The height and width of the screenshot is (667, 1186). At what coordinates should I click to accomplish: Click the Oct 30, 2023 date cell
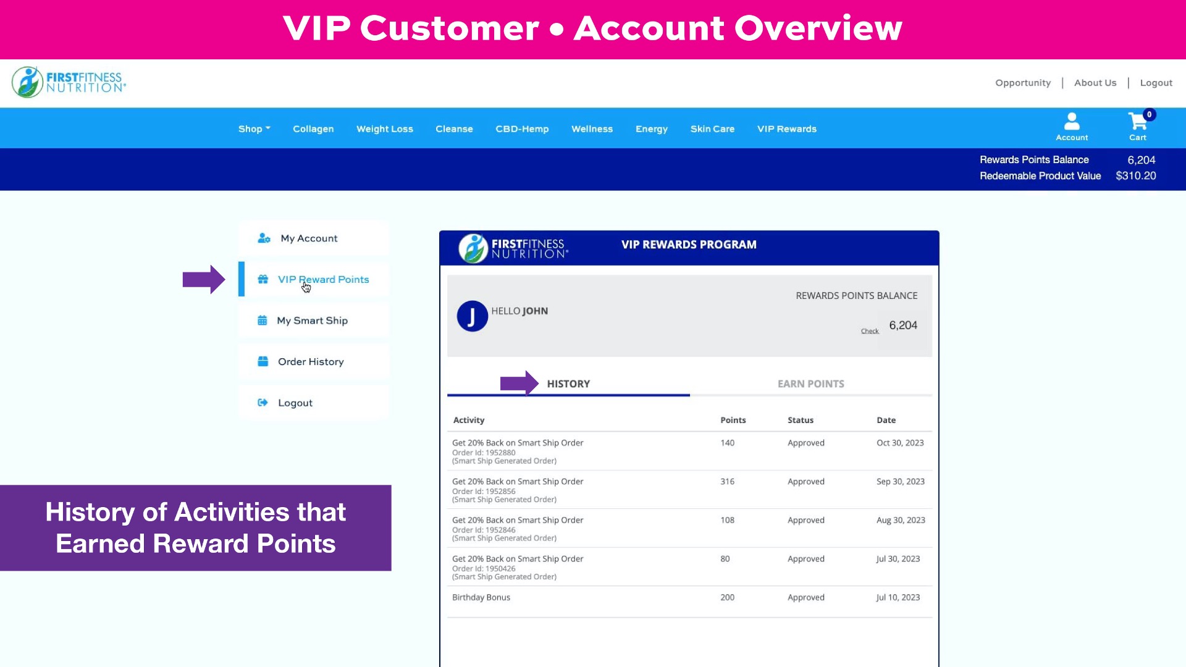click(x=900, y=443)
